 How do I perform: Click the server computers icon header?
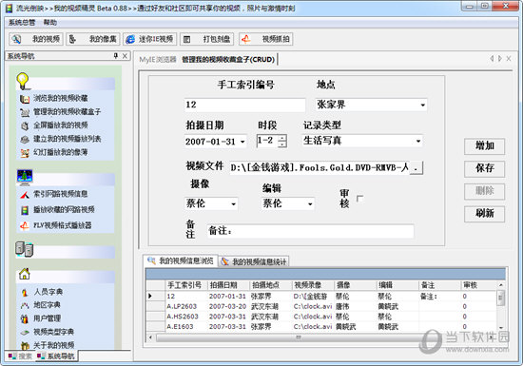click(x=24, y=249)
